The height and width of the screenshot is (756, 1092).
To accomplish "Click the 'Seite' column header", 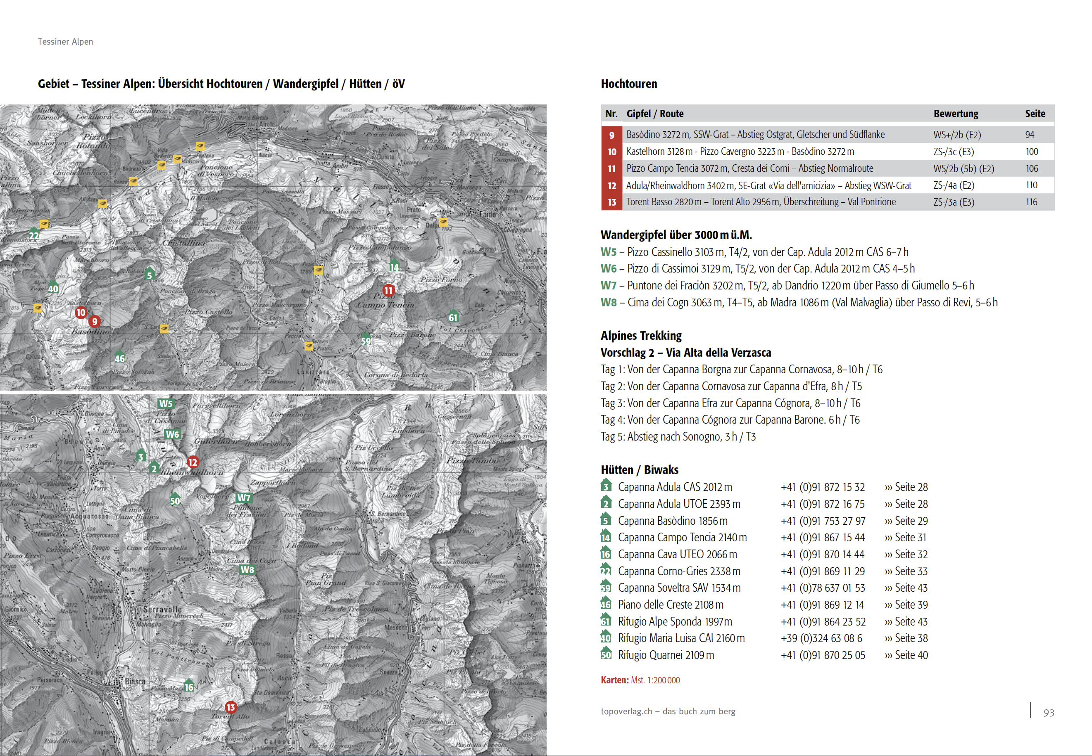I will pos(1035,114).
